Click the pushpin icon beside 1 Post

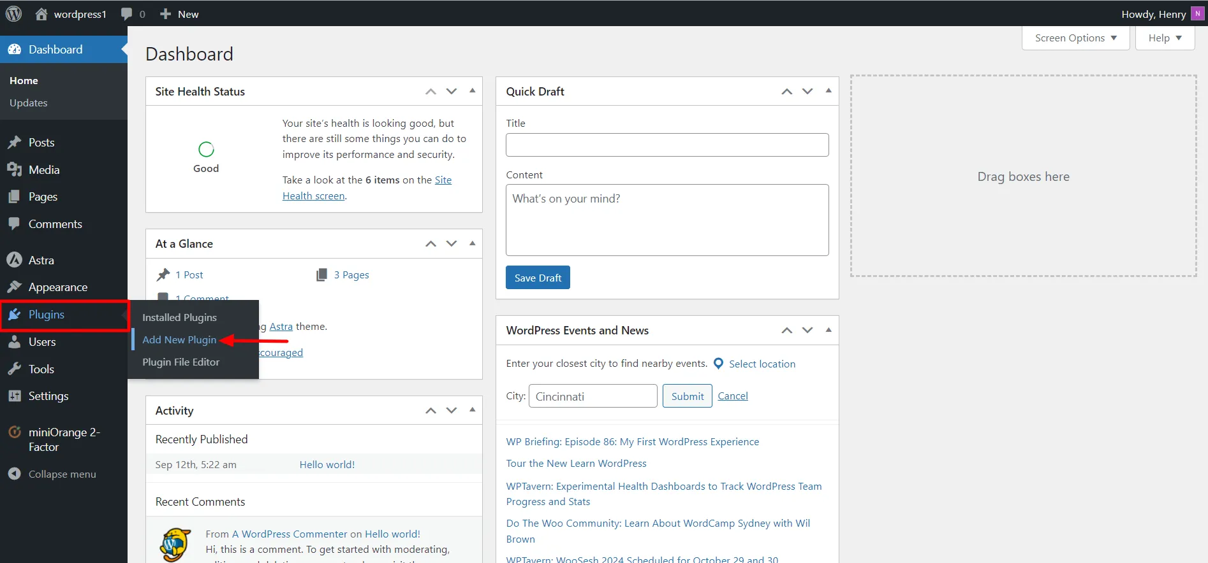163,274
